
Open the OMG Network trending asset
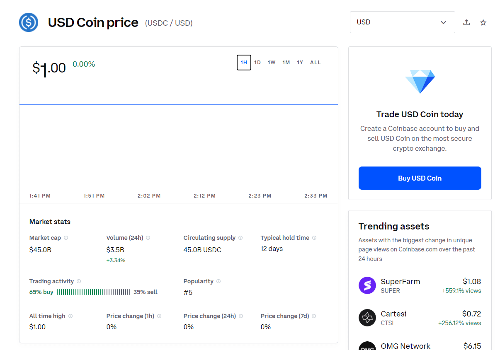[420, 346]
